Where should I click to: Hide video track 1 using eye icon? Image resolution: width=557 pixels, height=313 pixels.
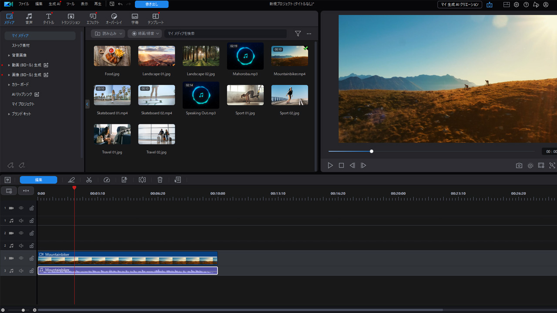pos(21,208)
